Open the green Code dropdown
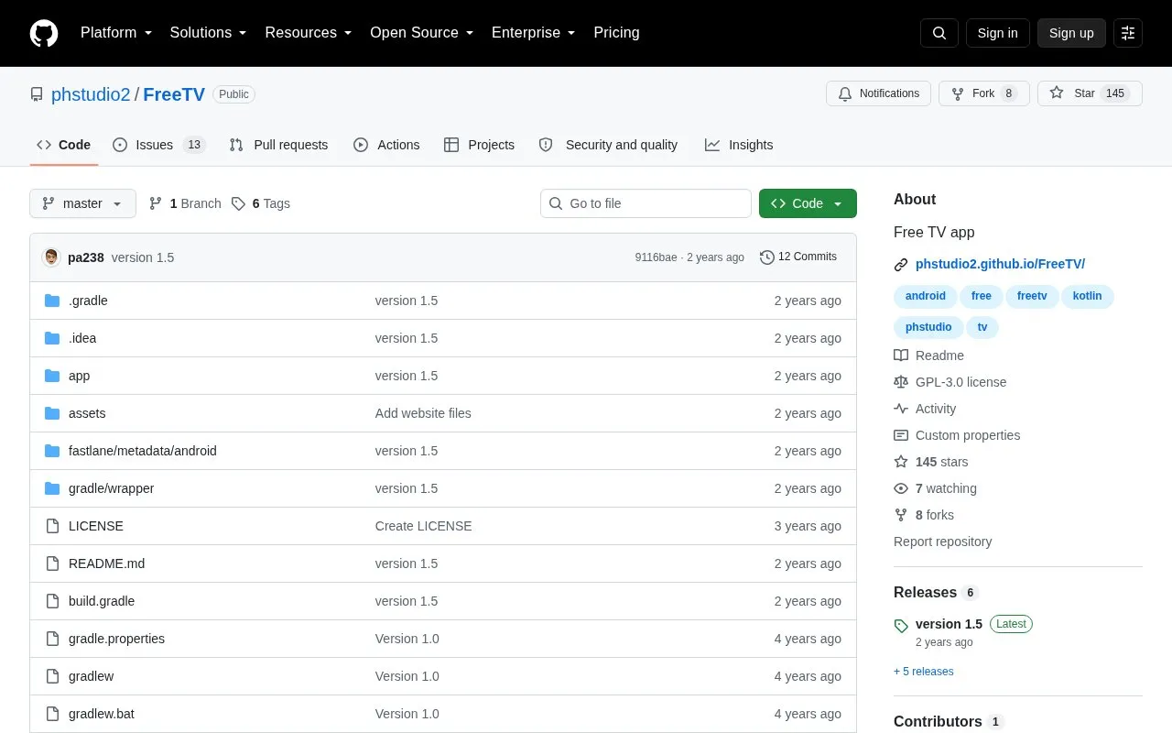Image resolution: width=1172 pixels, height=733 pixels. click(x=808, y=203)
